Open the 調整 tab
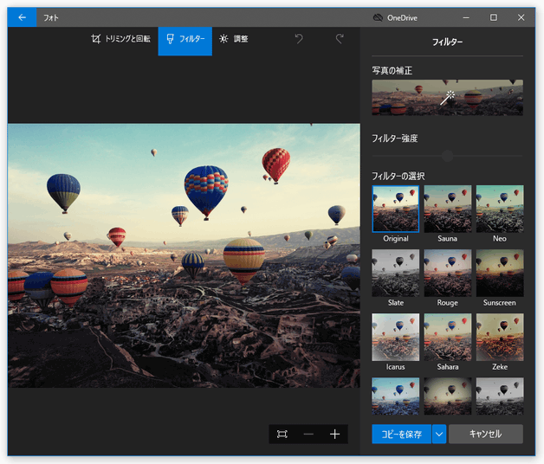 point(234,39)
